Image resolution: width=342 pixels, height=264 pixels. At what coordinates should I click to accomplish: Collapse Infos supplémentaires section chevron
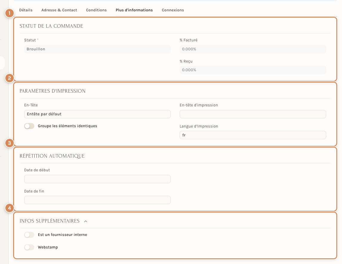pos(86,221)
